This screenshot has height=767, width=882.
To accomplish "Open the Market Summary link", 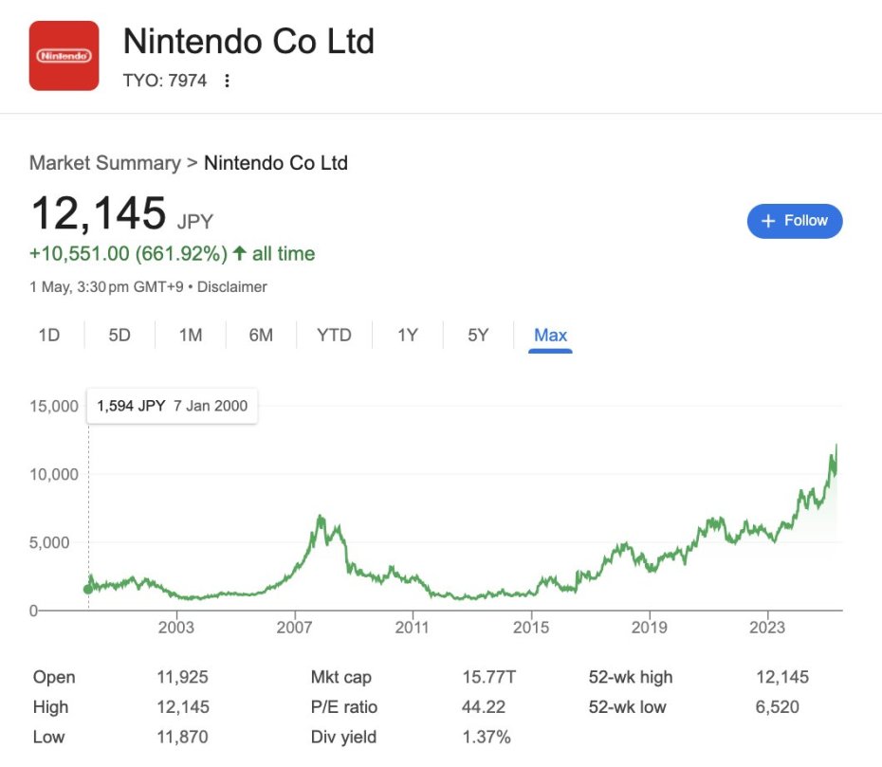I will 105,163.
